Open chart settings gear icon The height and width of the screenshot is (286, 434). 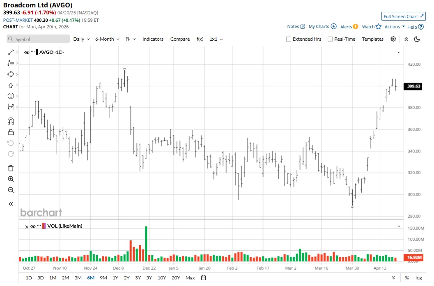[393, 39]
